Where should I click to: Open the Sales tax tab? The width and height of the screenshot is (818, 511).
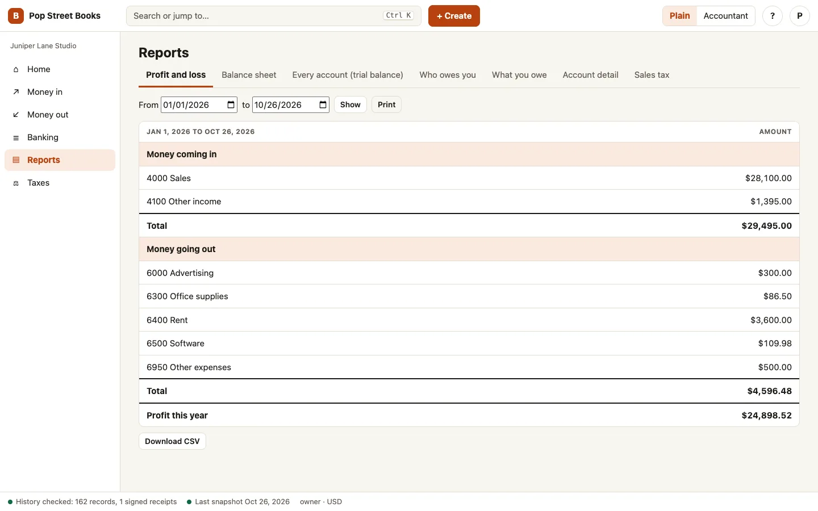coord(652,75)
